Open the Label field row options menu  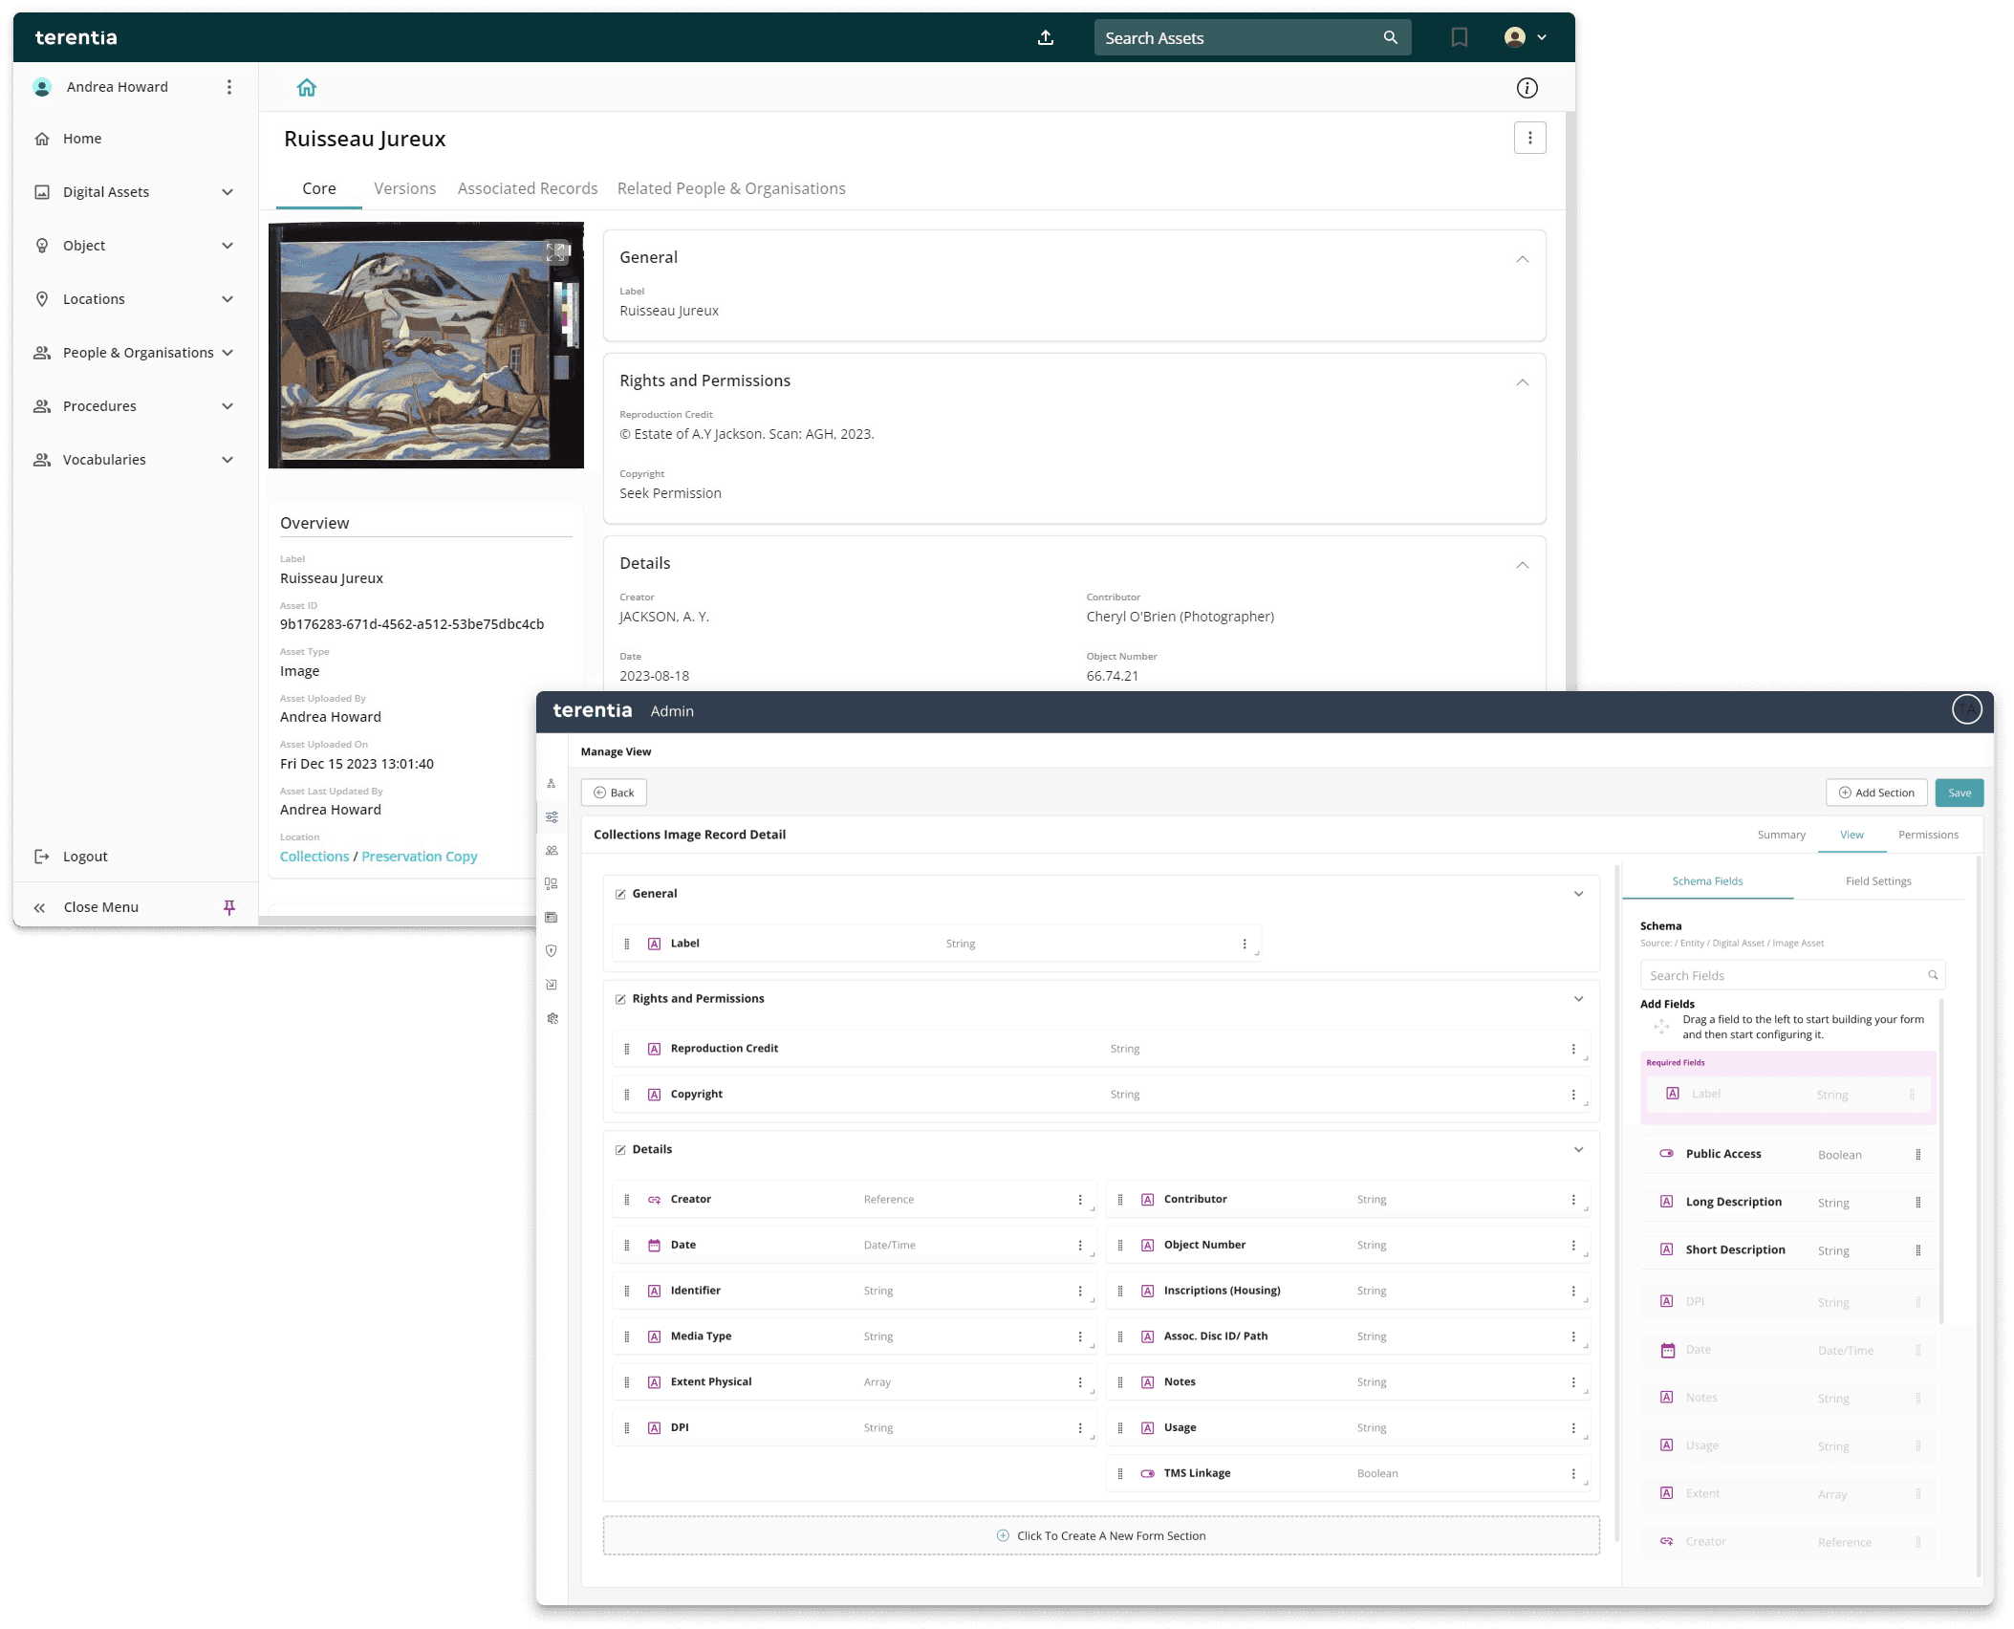[1245, 944]
